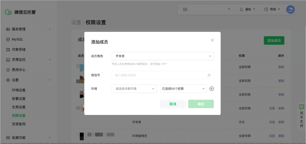Click 删除 in 环境管理员 row

click(281, 136)
